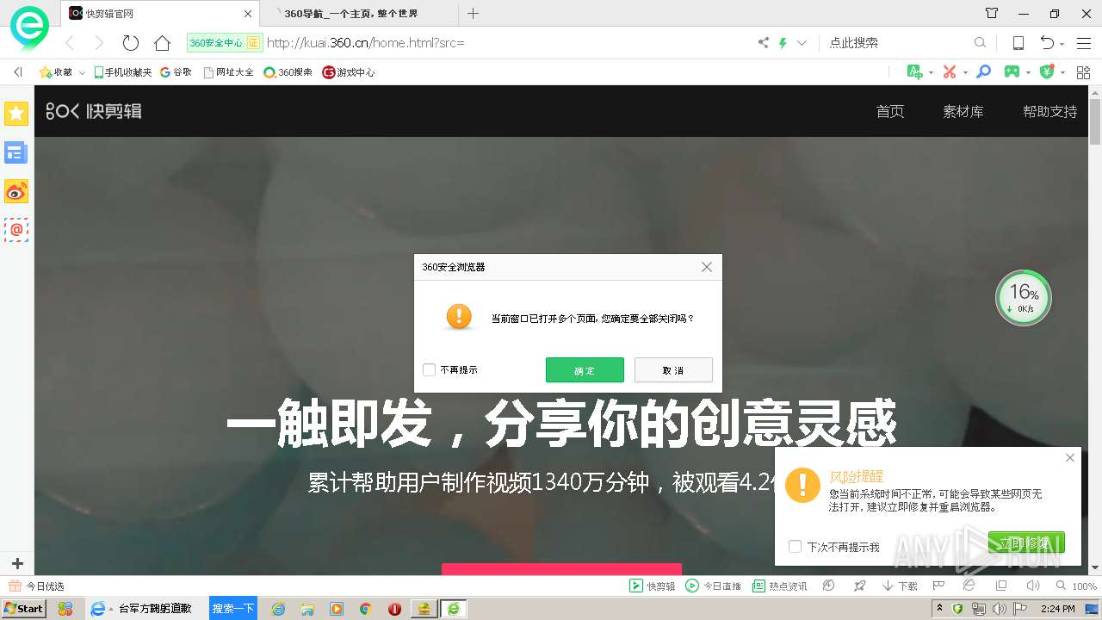
Task: Open the 360搜索 bookmark
Action: click(288, 72)
